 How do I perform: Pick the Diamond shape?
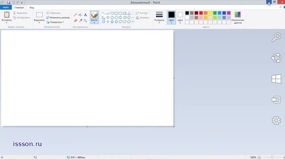[108, 18]
